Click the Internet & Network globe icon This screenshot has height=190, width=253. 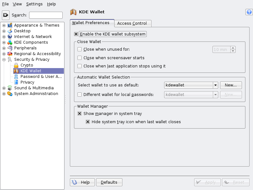(10, 37)
